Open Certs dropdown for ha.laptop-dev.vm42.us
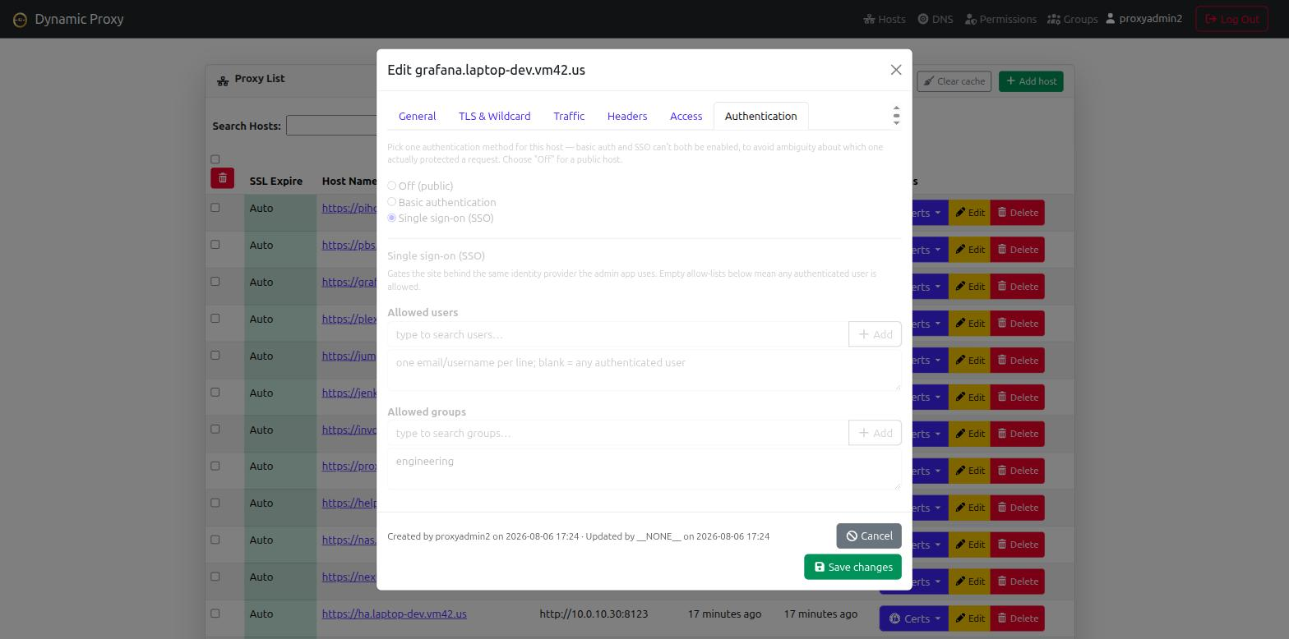 coord(913,618)
